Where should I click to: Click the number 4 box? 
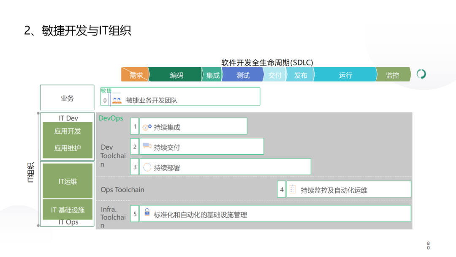[282, 189]
